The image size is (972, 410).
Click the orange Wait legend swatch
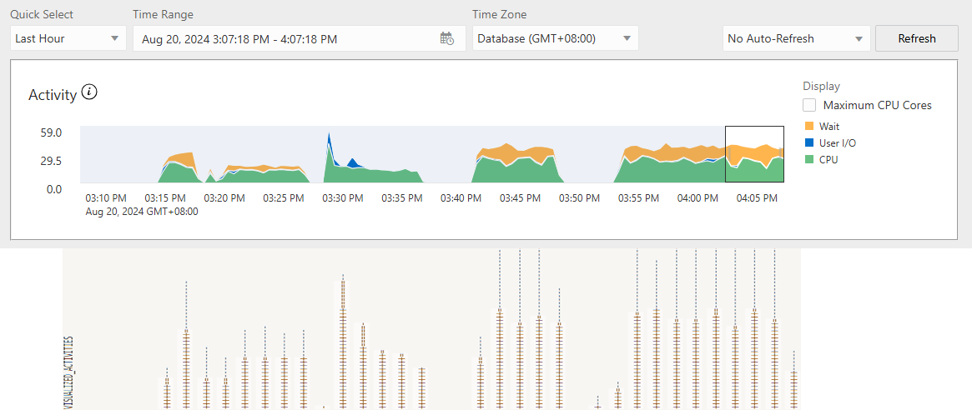point(808,127)
